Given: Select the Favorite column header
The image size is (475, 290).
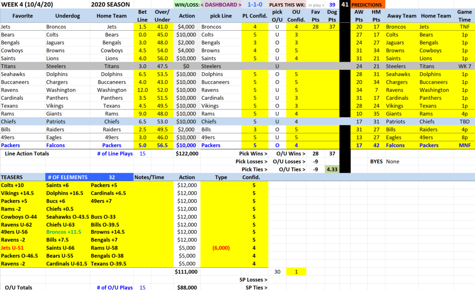Looking at the screenshot, I should 22,16.
